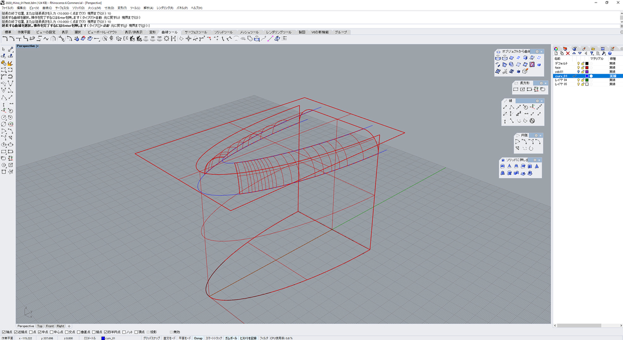Open the ミリメートル units pane in status bar

click(90, 337)
